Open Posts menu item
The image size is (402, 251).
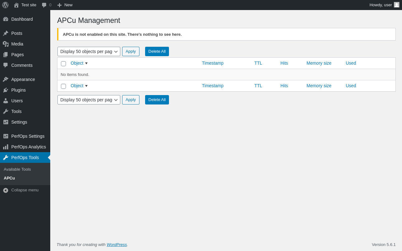[x=25, y=33]
